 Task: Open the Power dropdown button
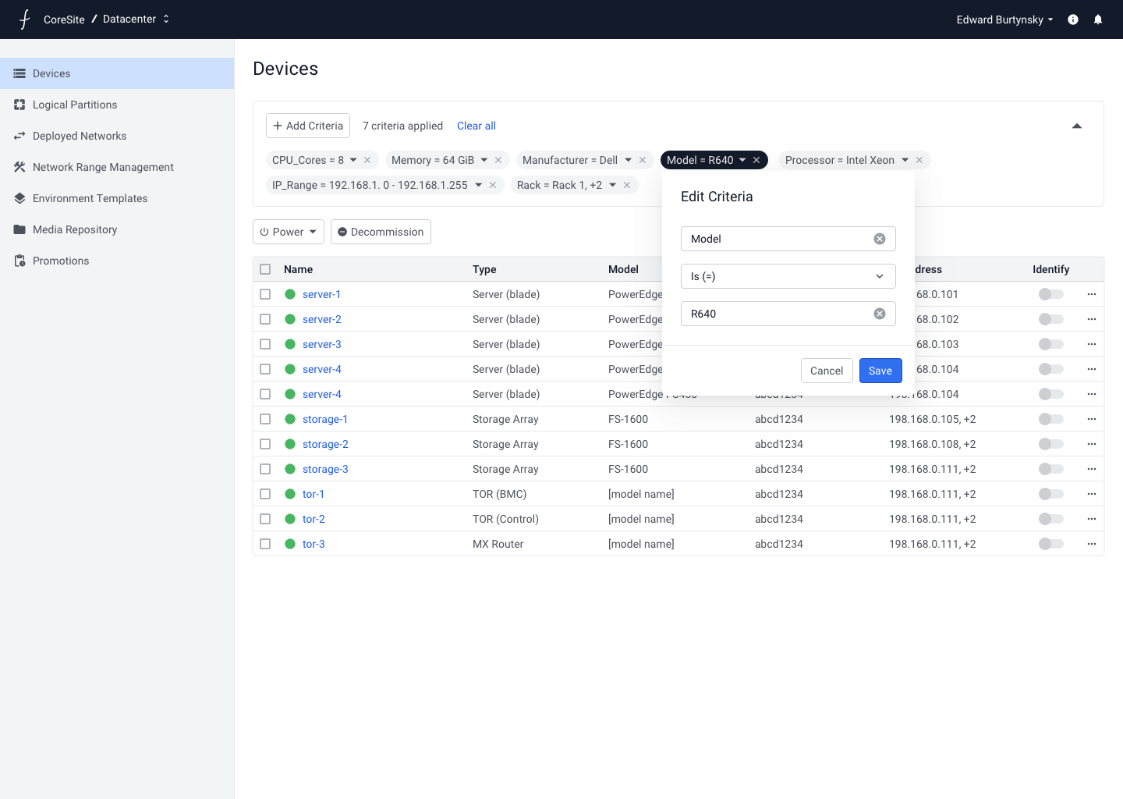(289, 232)
